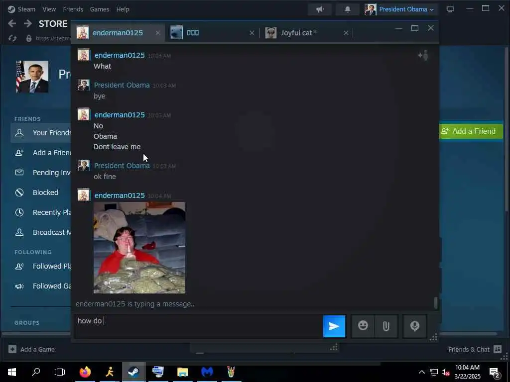The height and width of the screenshot is (382, 510).
Task: Open File Explorer from the taskbar
Action: point(183,372)
